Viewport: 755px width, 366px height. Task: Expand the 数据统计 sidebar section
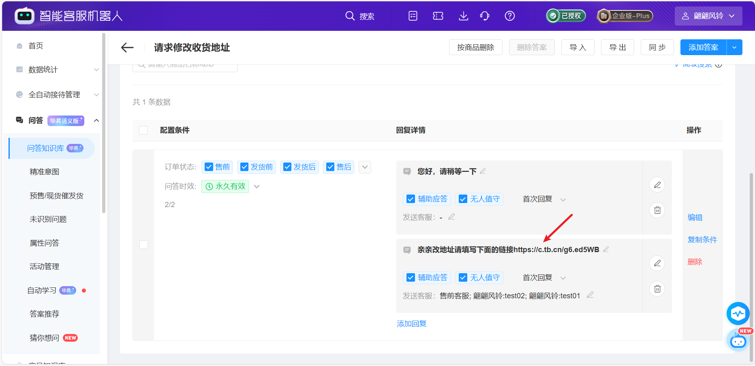click(96, 70)
